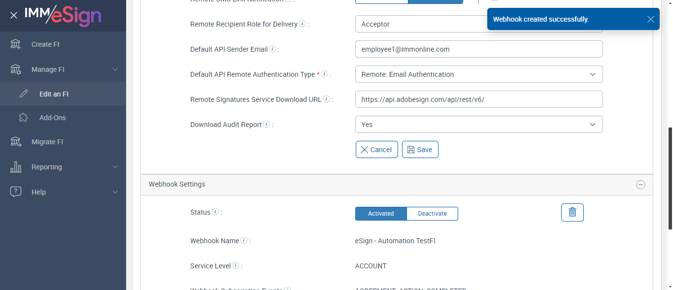
Task: Open the Download Audit Report dropdown
Action: pyautogui.click(x=478, y=125)
